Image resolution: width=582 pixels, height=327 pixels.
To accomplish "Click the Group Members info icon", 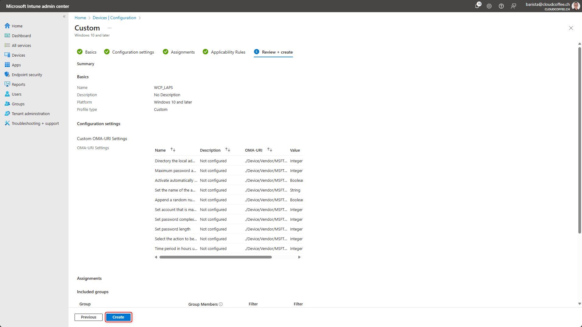I will 221,304.
